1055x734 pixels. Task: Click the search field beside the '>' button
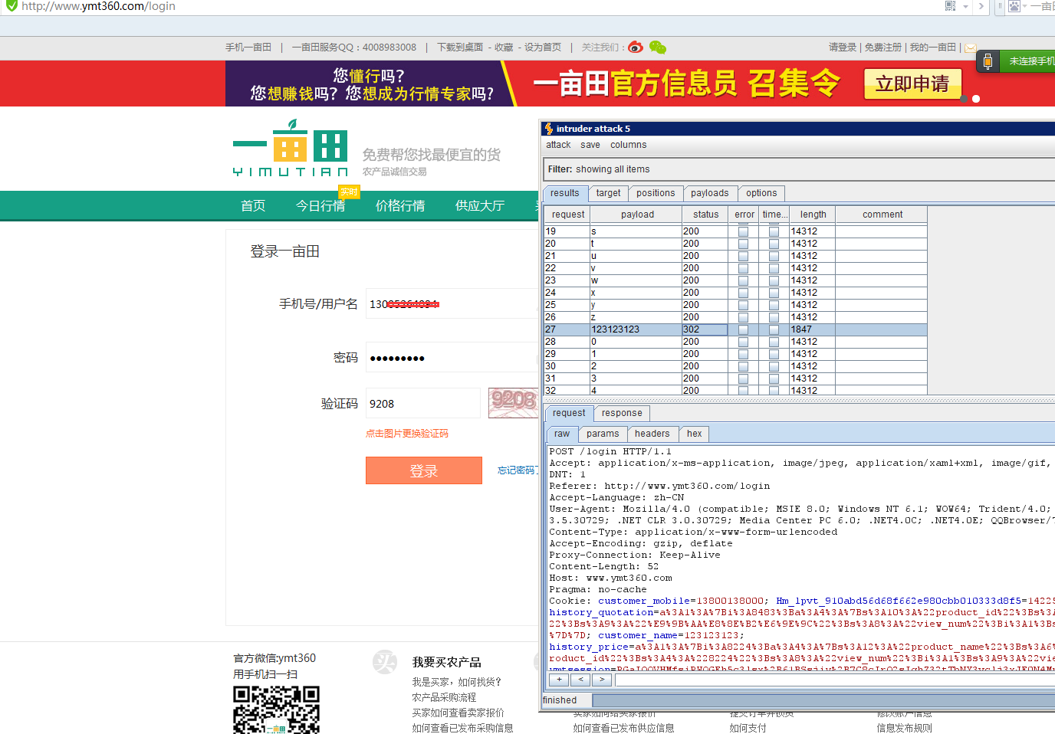(835, 680)
